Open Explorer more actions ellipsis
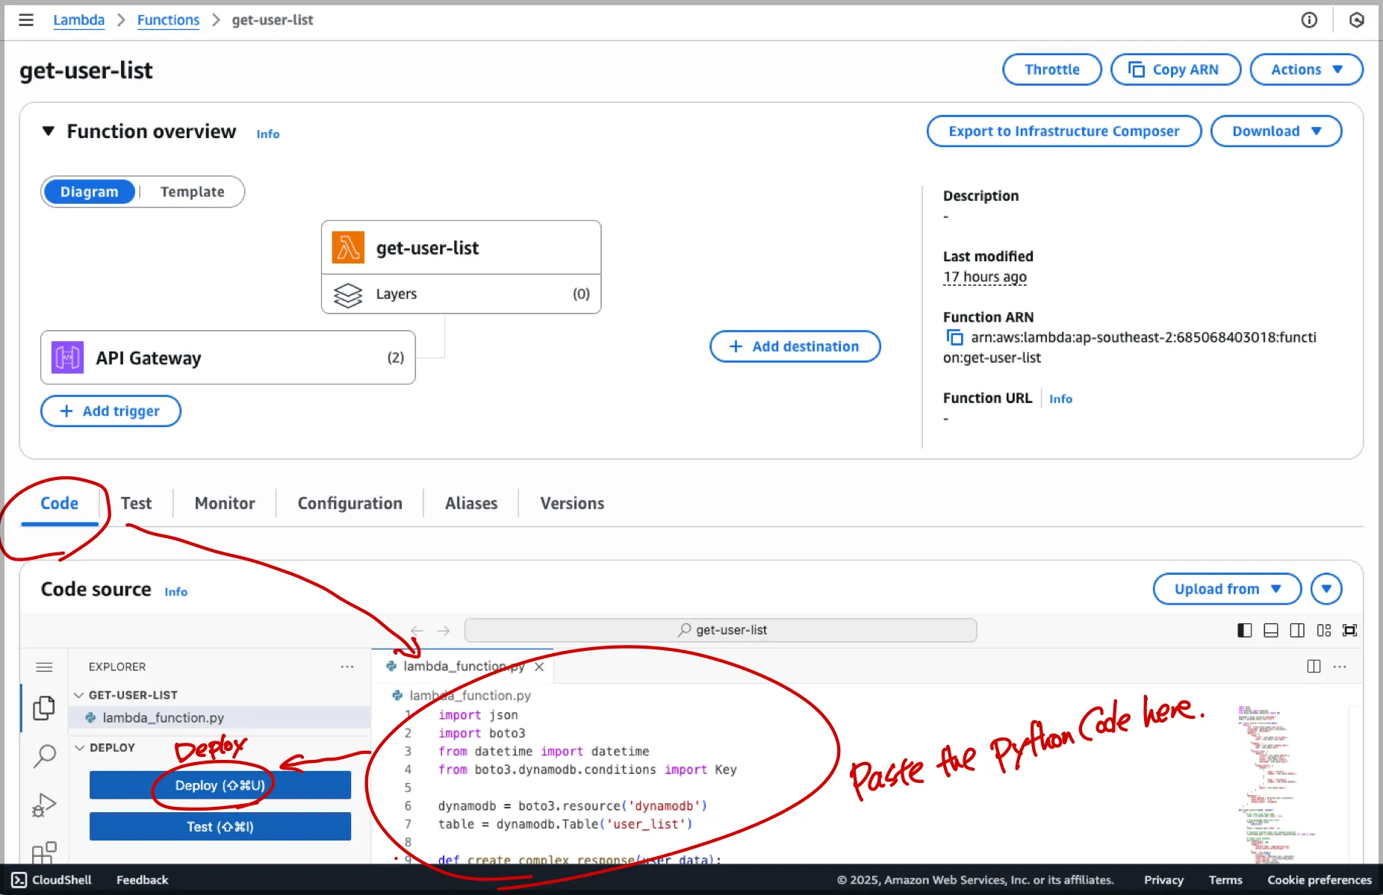This screenshot has height=895, width=1383. click(x=347, y=667)
